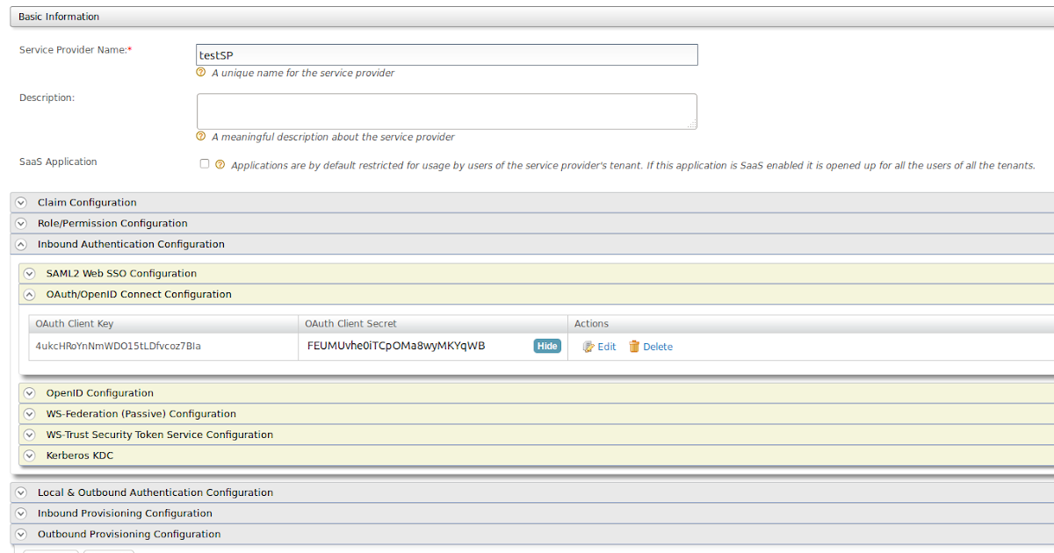Expand Local & Outbound Authentication Configuration
Viewport: 1054px width, 553px height.
tap(20, 492)
